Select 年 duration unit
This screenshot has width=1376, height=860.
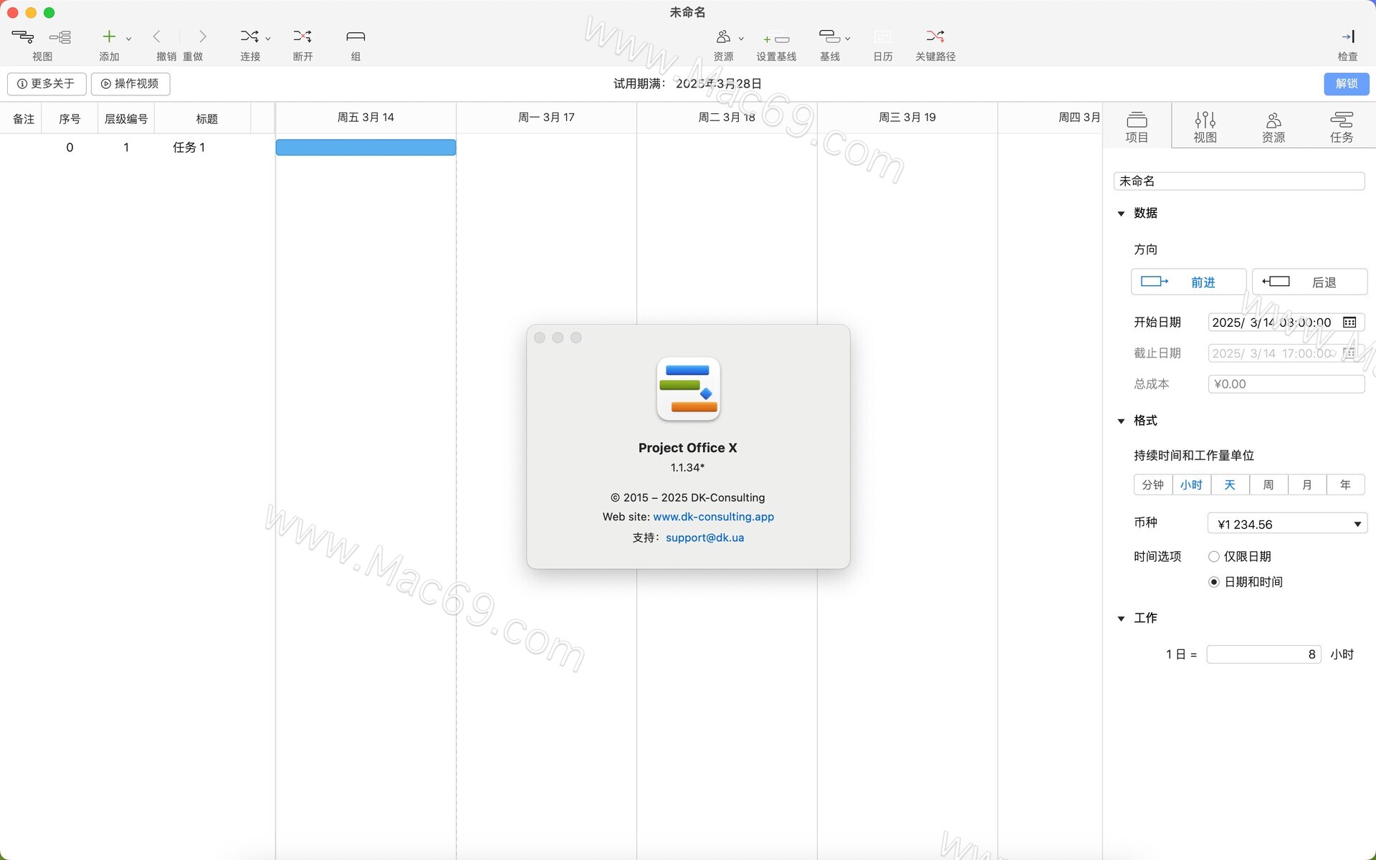pos(1345,485)
